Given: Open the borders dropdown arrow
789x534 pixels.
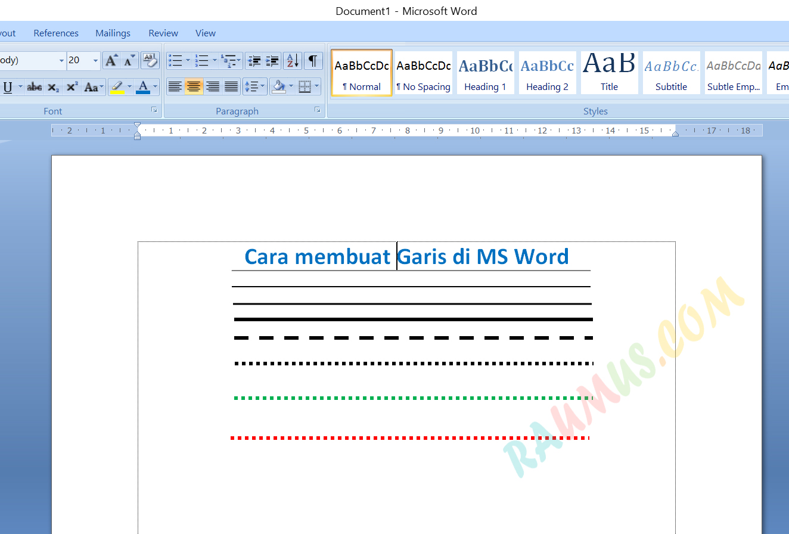Looking at the screenshot, I should tap(317, 87).
